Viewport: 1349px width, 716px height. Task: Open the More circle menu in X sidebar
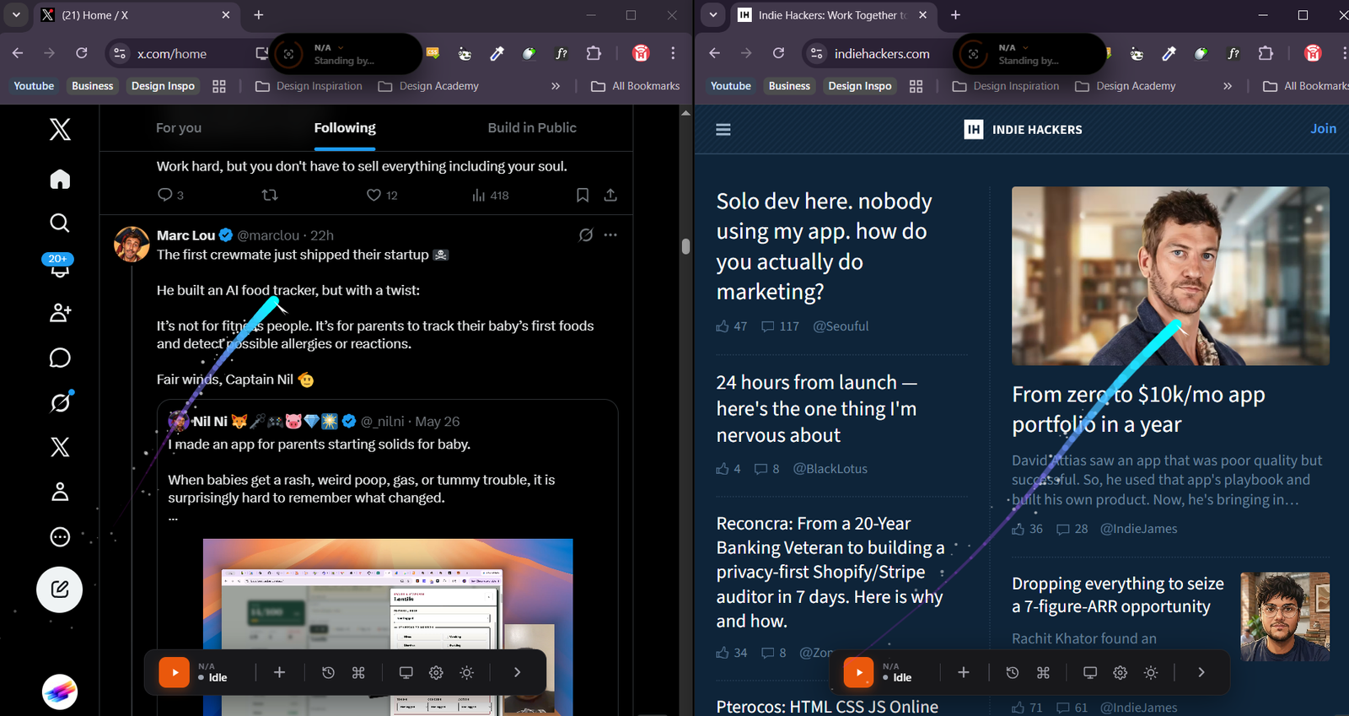(60, 536)
